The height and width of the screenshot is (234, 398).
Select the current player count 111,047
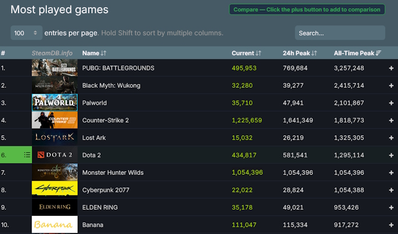[x=244, y=225]
